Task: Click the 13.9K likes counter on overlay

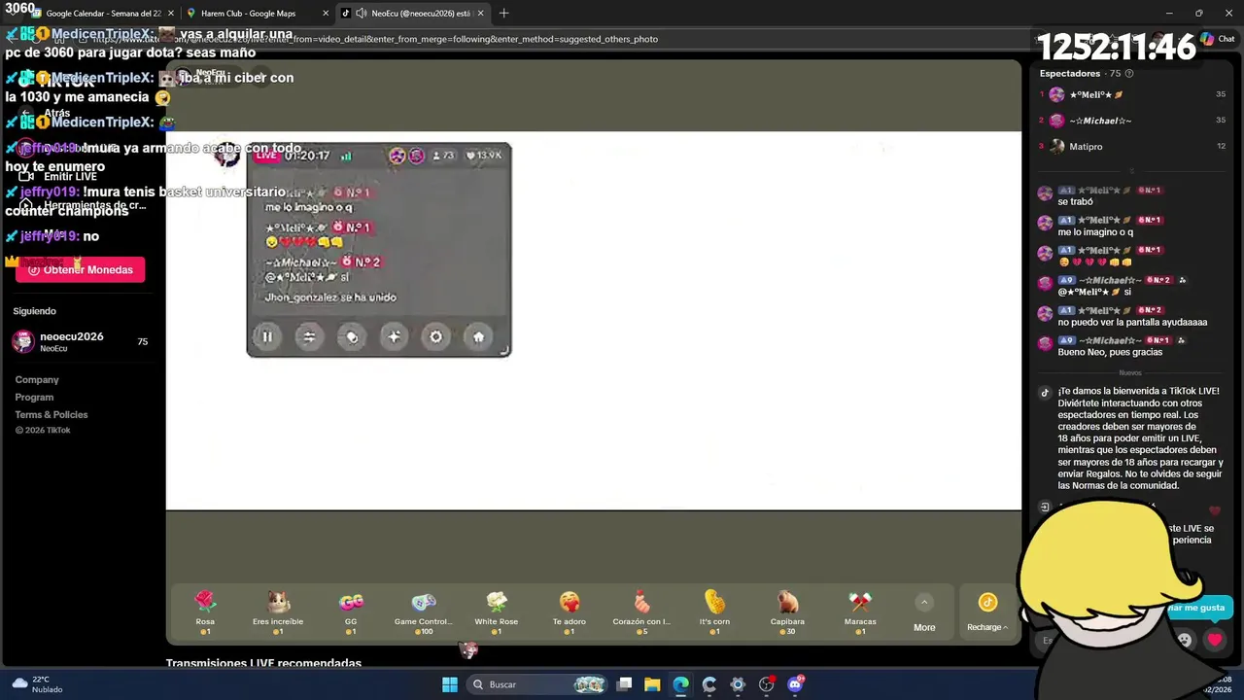Action: pos(484,156)
